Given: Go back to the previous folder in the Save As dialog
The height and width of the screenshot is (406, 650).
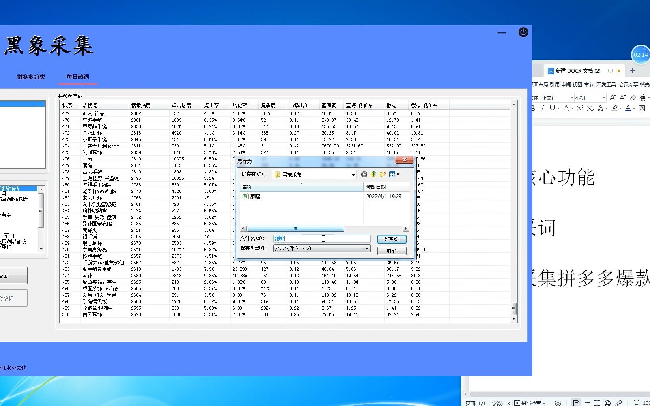Looking at the screenshot, I should (364, 174).
